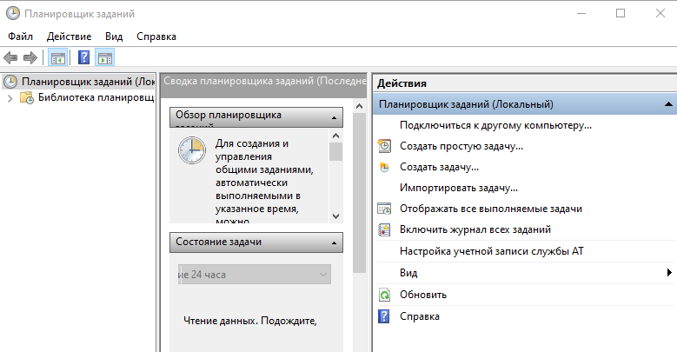The height and width of the screenshot is (352, 677).
Task: Collapse the Состояние задачи section
Action: click(335, 242)
